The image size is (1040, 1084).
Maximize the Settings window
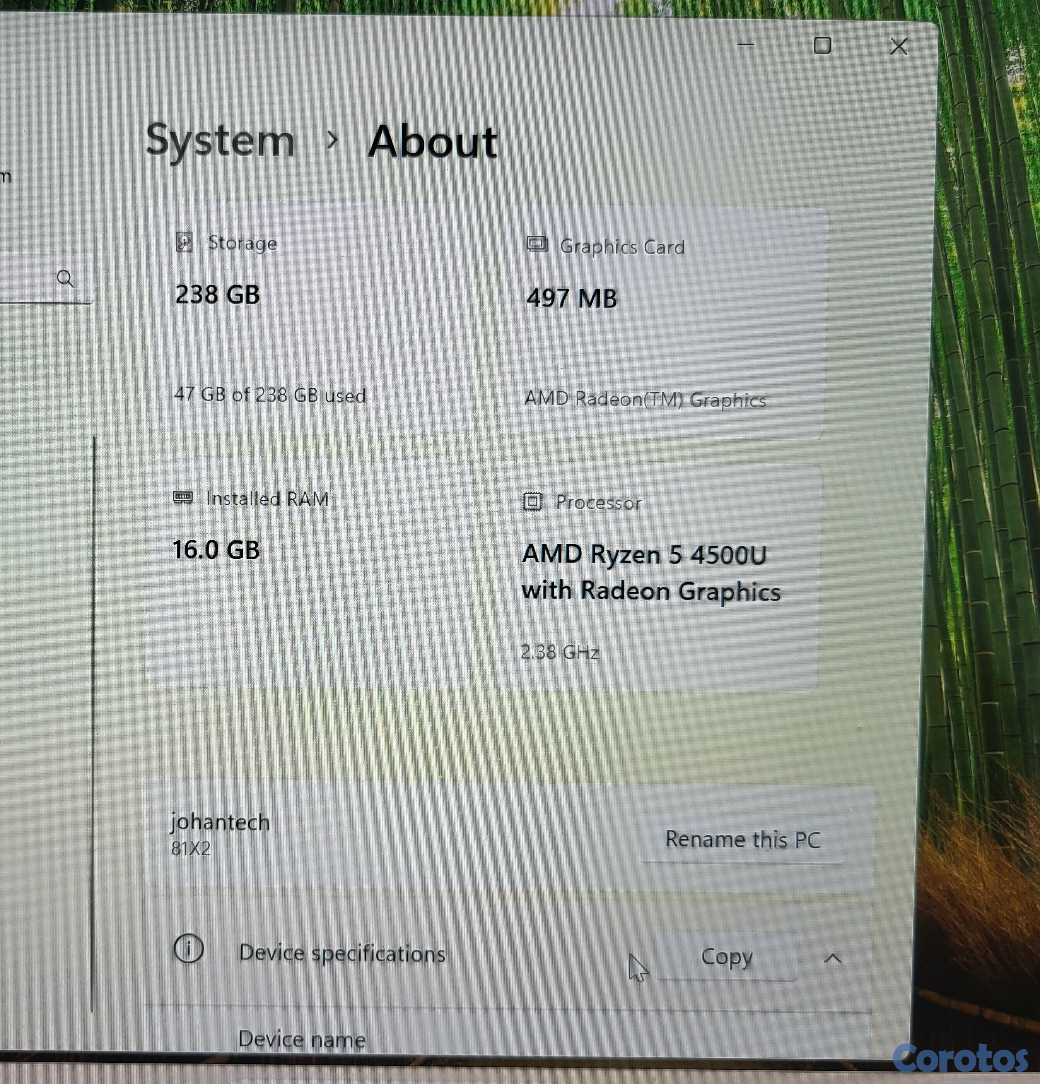click(822, 45)
